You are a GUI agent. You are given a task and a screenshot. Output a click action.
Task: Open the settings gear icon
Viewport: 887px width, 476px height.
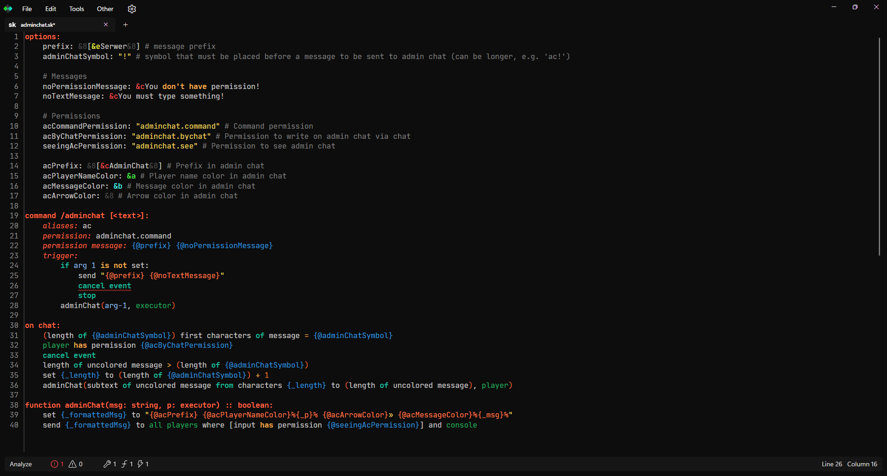pos(132,9)
